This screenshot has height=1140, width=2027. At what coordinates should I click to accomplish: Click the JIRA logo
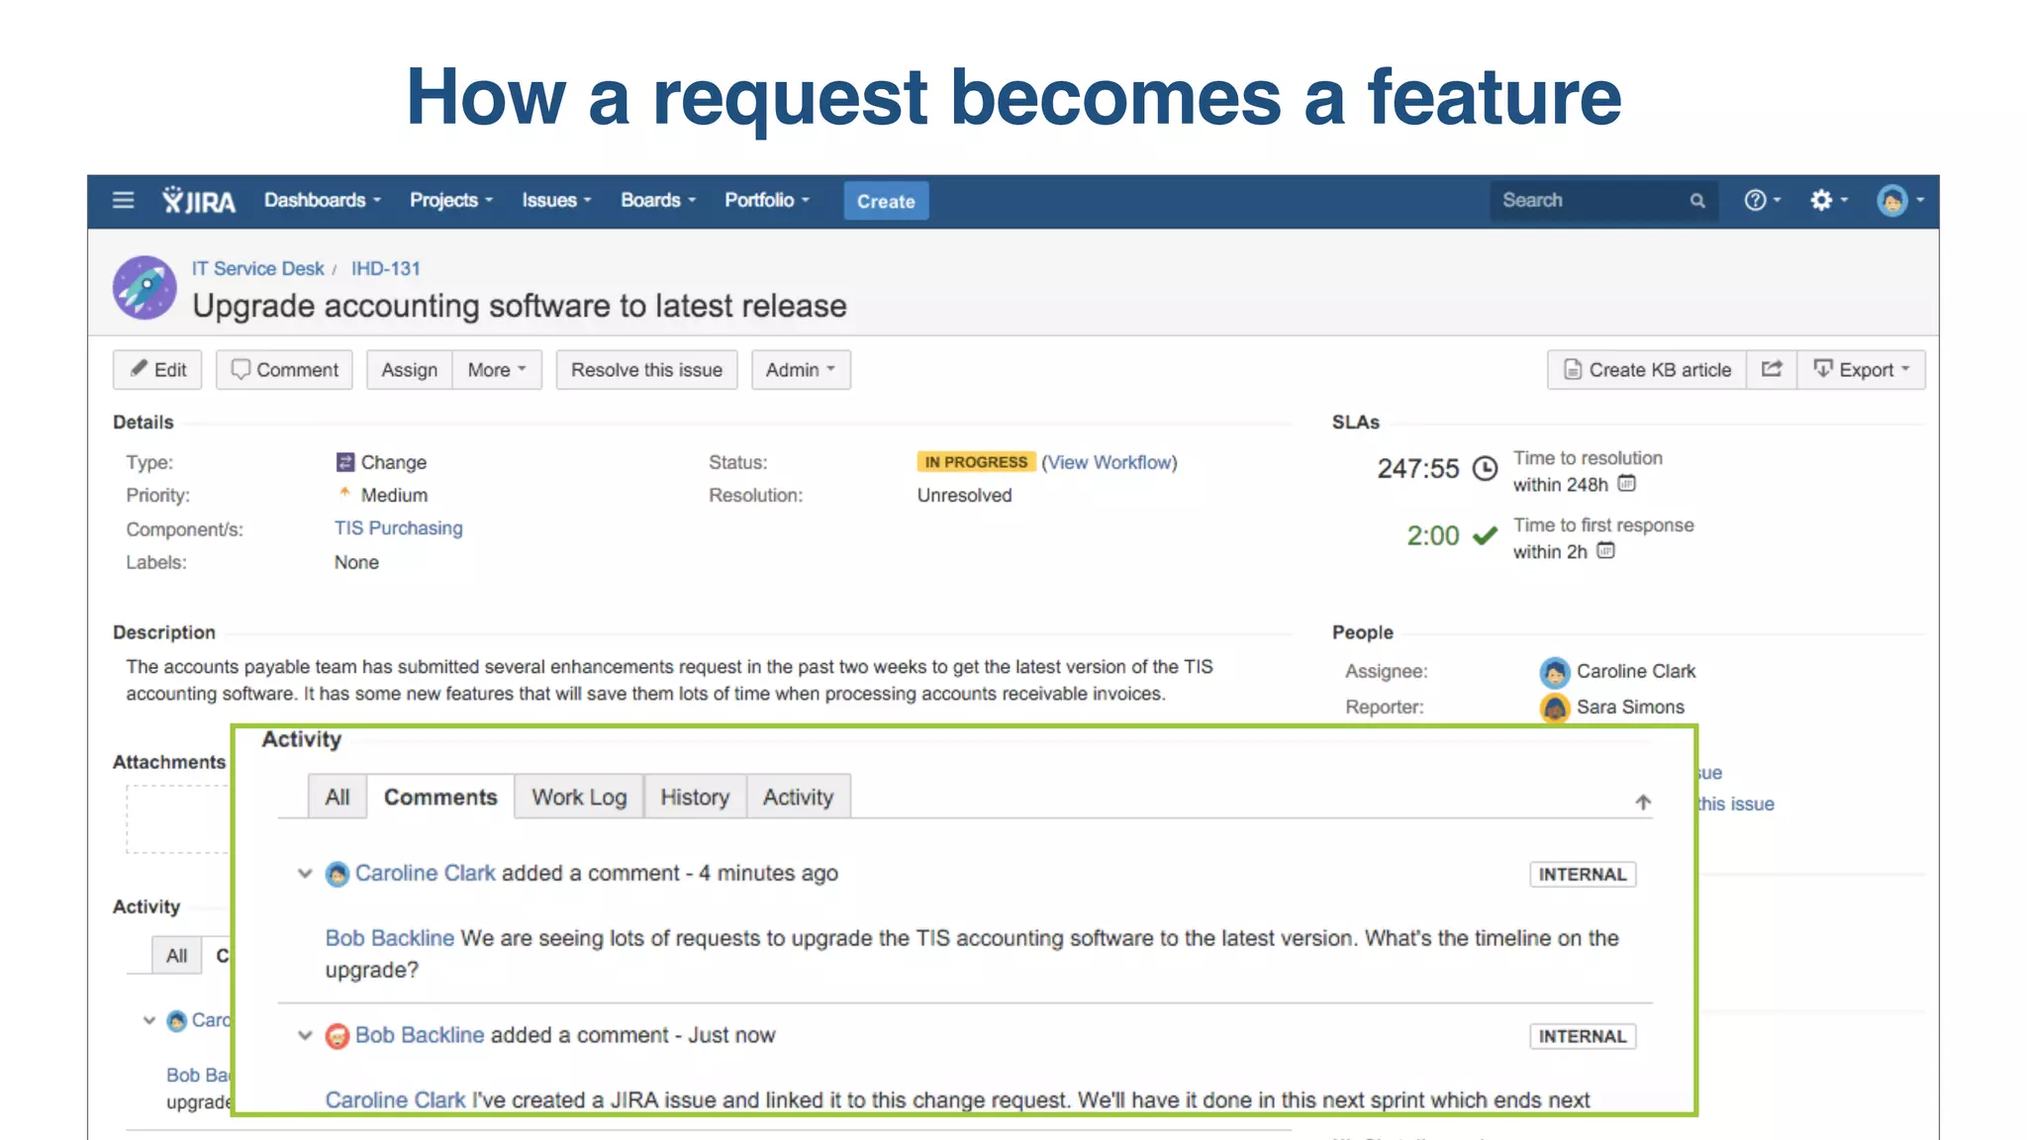point(199,201)
